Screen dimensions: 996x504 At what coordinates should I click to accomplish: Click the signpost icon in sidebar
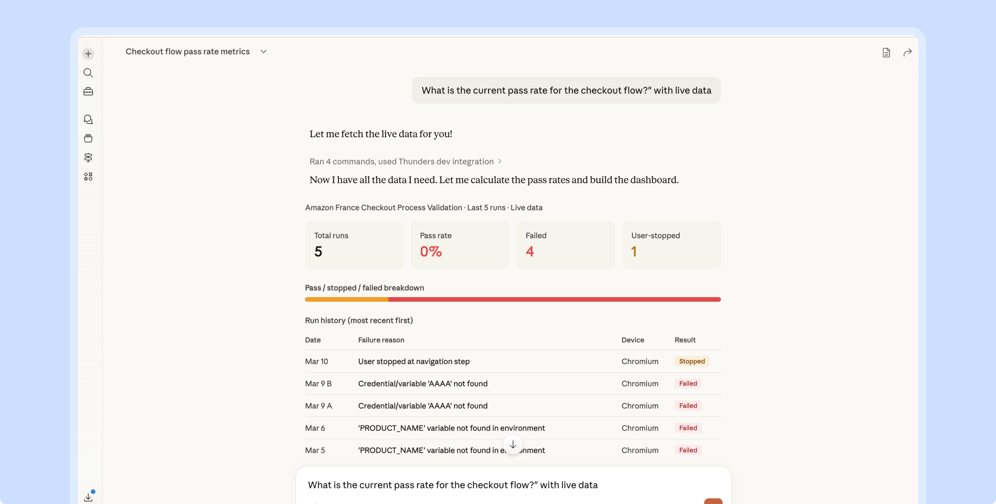(x=88, y=157)
